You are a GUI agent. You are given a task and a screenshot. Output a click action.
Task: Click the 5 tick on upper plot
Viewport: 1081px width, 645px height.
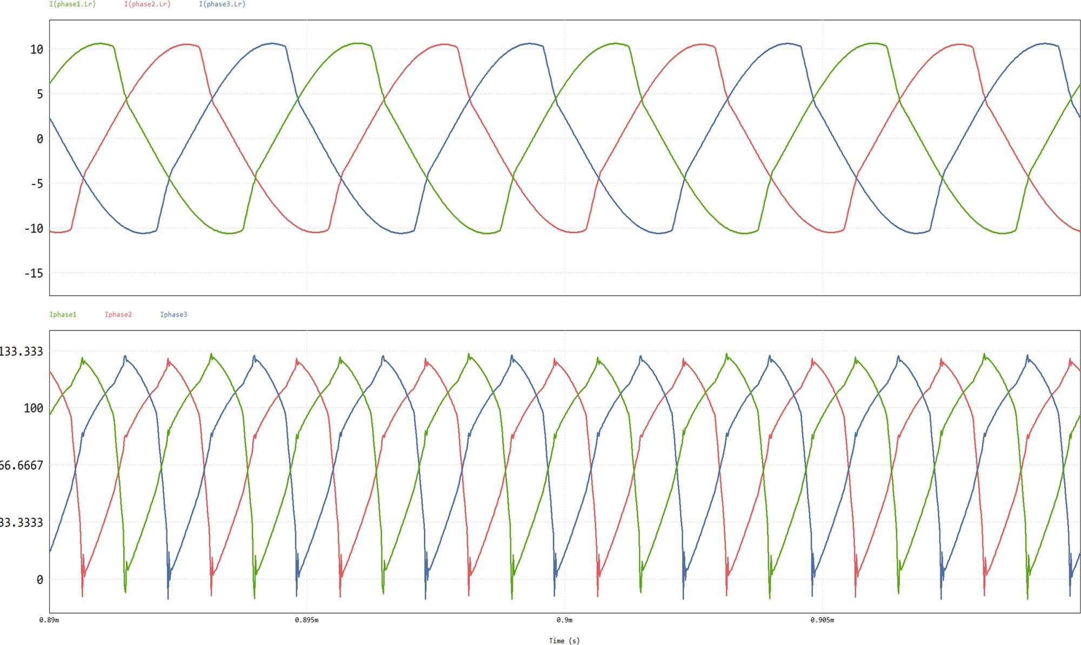[x=39, y=95]
